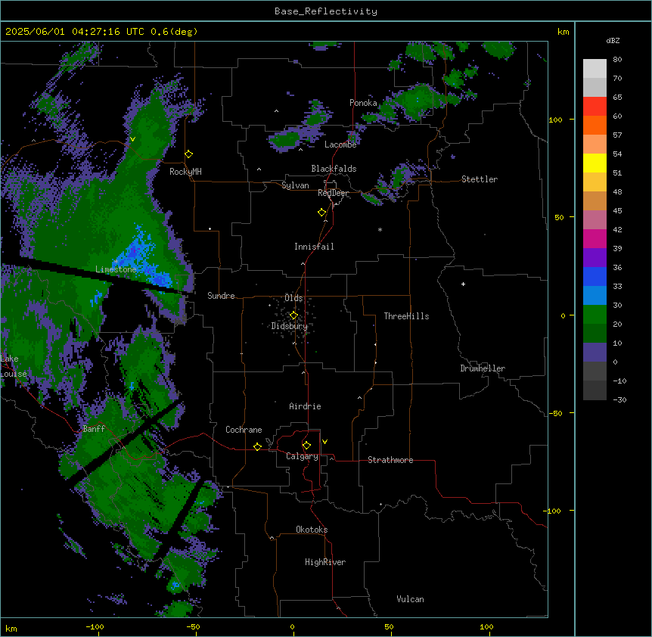Click the Didsbury town label
The height and width of the screenshot is (637, 652).
pos(290,326)
